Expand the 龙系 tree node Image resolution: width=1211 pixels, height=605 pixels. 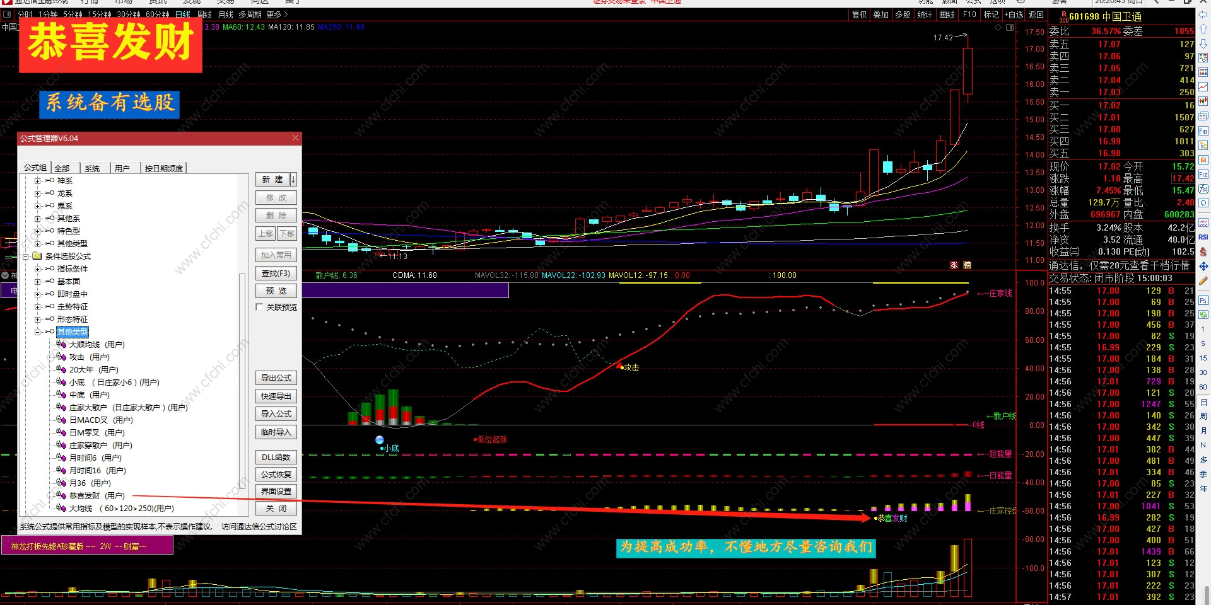37,193
